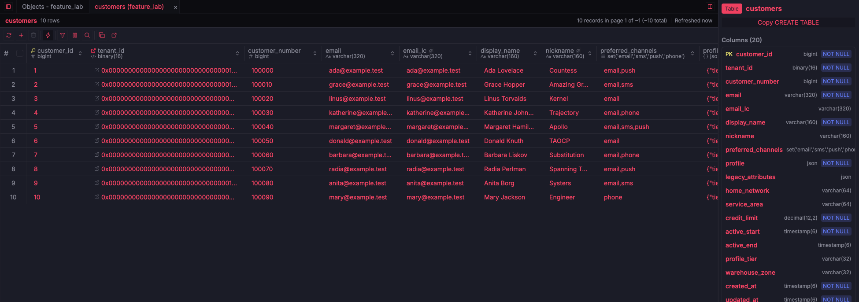Click email_lc cell linus@example.test
Screen dimensions: 859x302
click(435, 99)
